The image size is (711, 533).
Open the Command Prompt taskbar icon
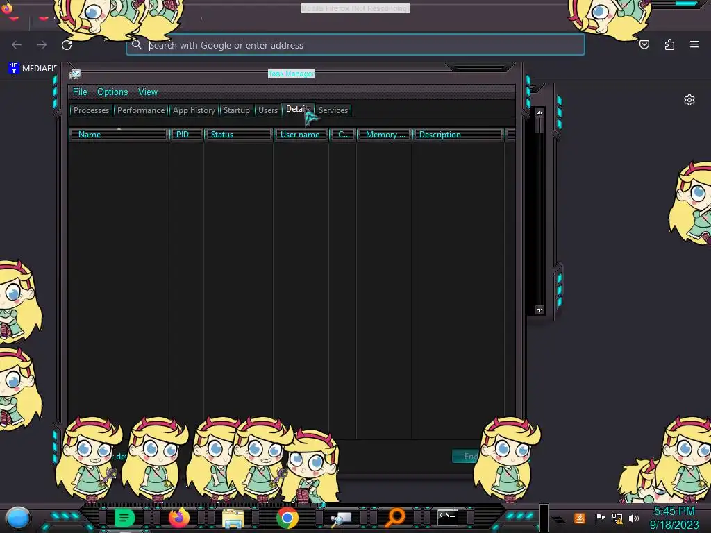click(x=448, y=517)
